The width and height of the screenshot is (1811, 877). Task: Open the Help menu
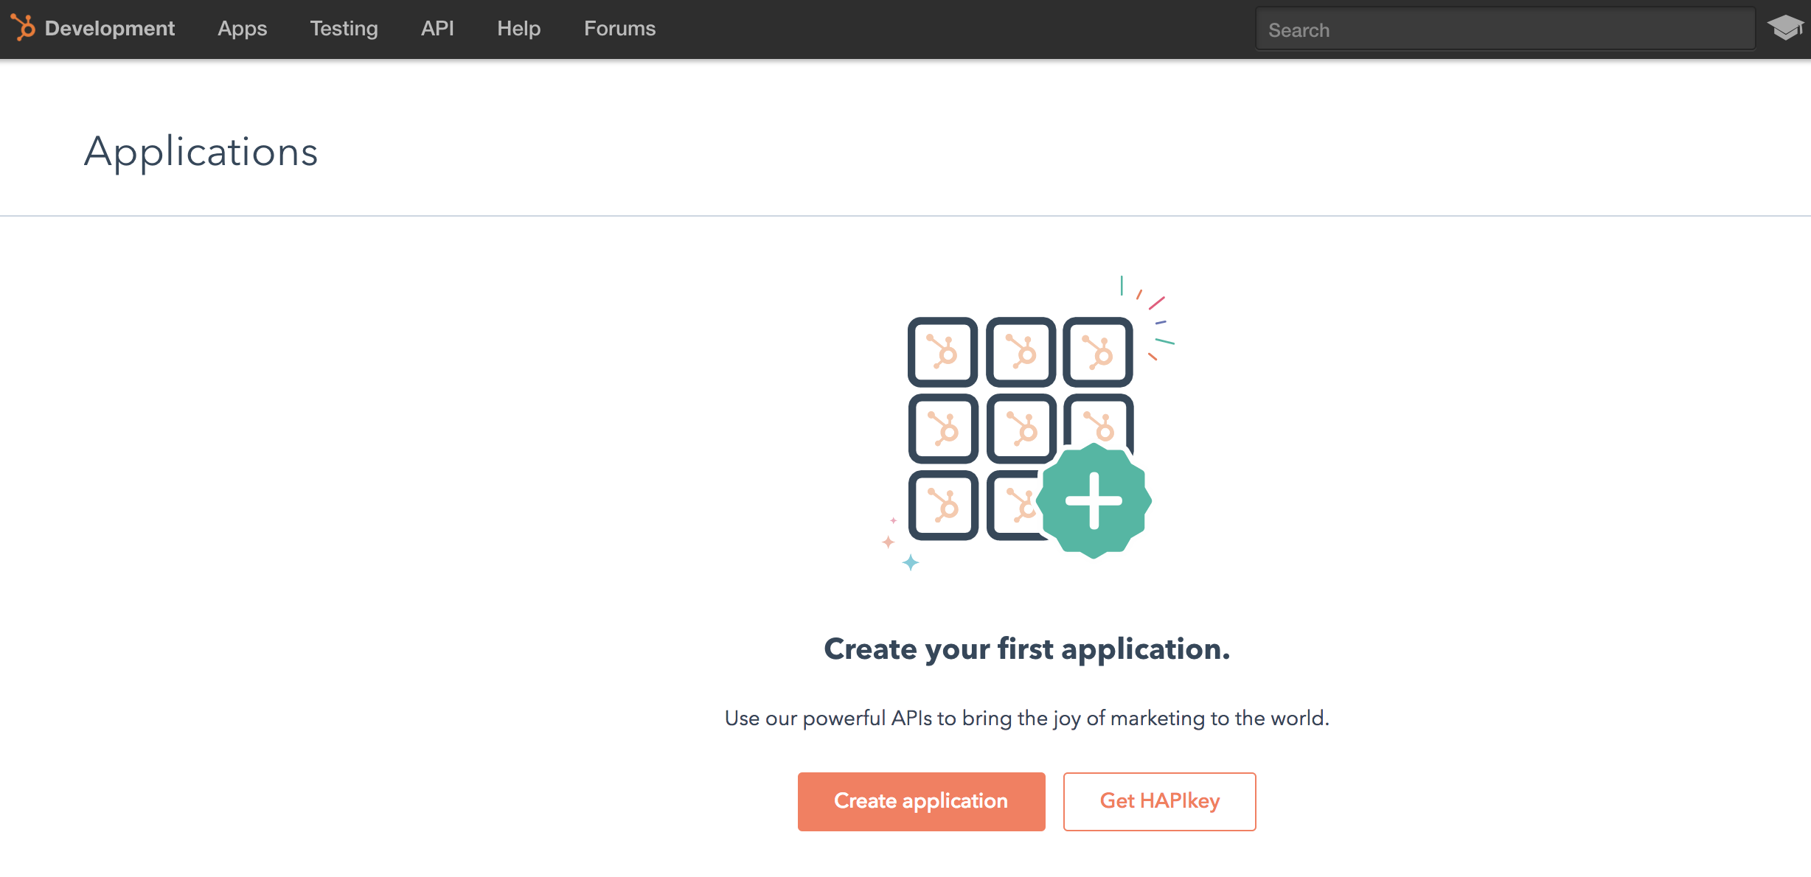518,29
